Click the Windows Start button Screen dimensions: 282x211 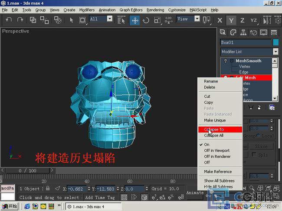10,206
